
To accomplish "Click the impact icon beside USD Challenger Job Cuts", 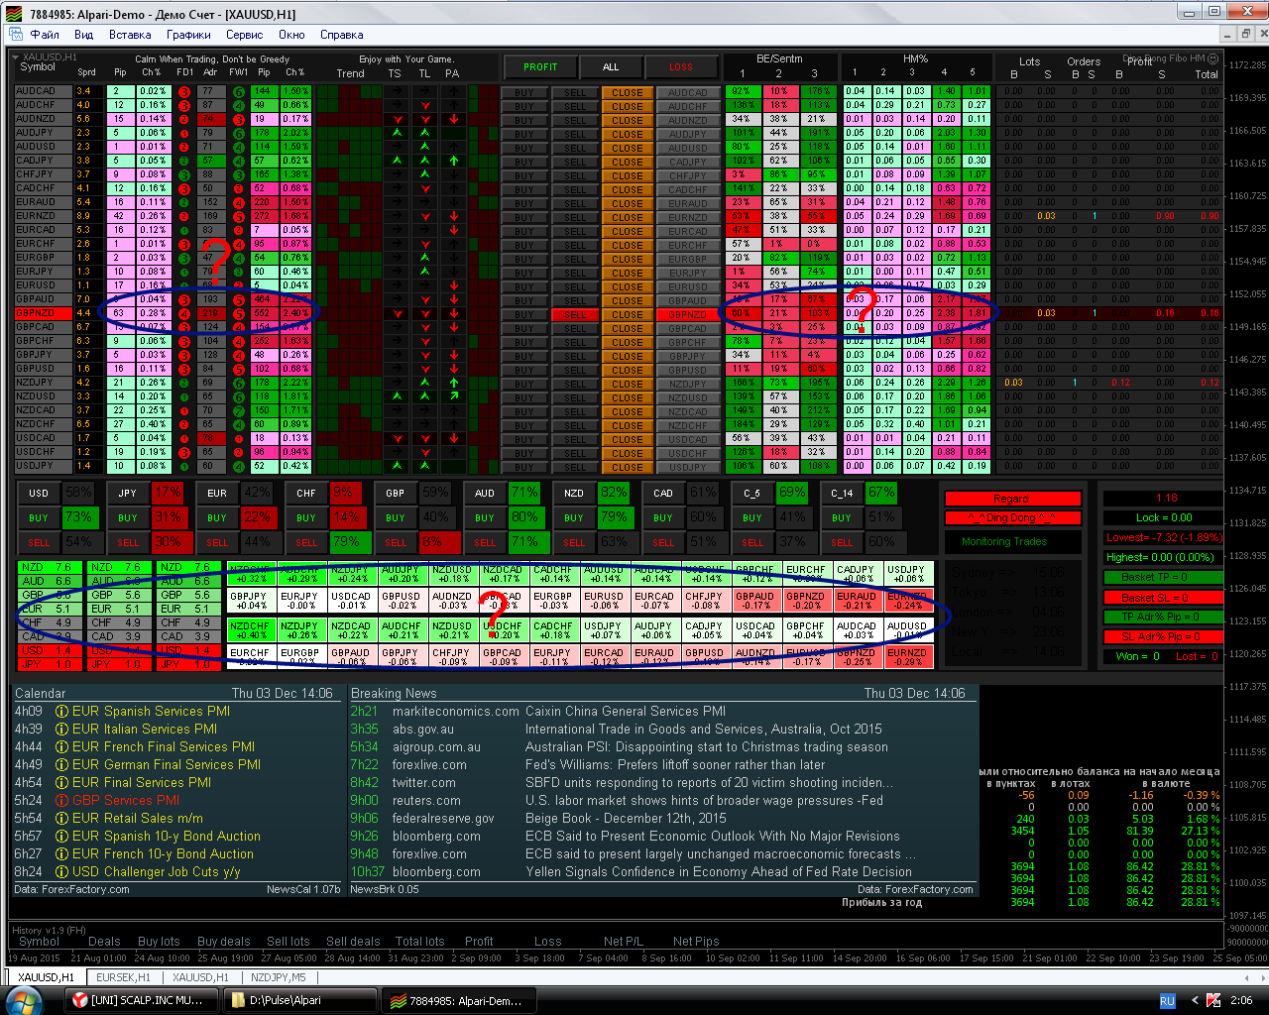I will pyautogui.click(x=61, y=871).
